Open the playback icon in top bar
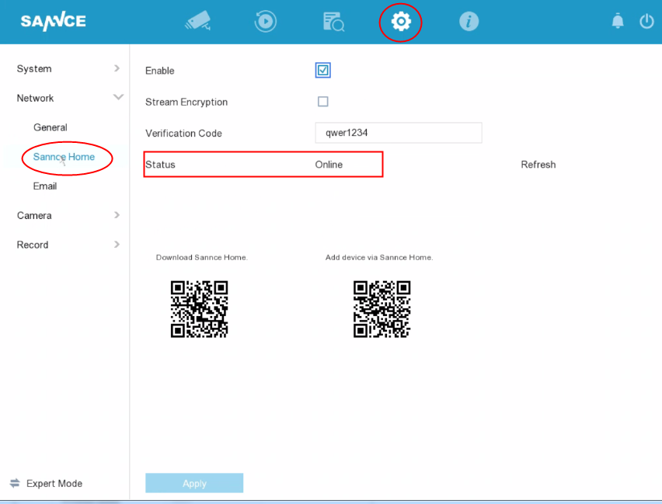Image resolution: width=662 pixels, height=504 pixels. 266,21
